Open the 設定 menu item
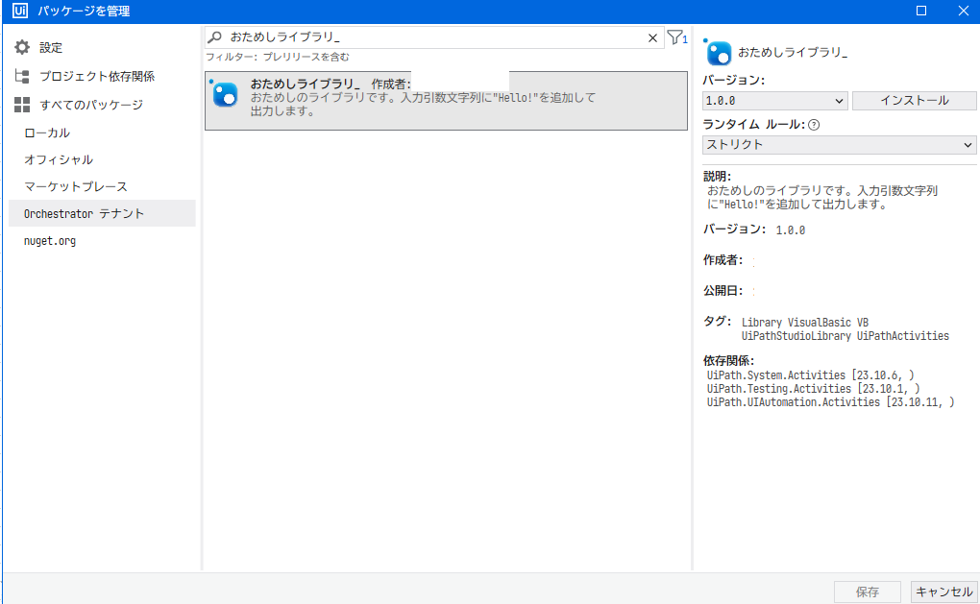The image size is (980, 604). pyautogui.click(x=51, y=47)
